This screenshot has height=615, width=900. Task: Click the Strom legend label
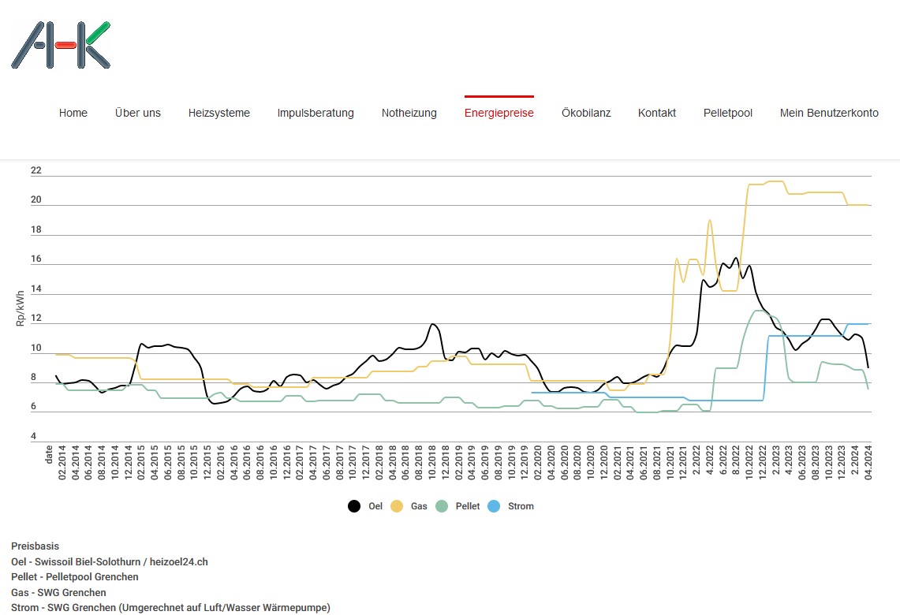(x=521, y=506)
